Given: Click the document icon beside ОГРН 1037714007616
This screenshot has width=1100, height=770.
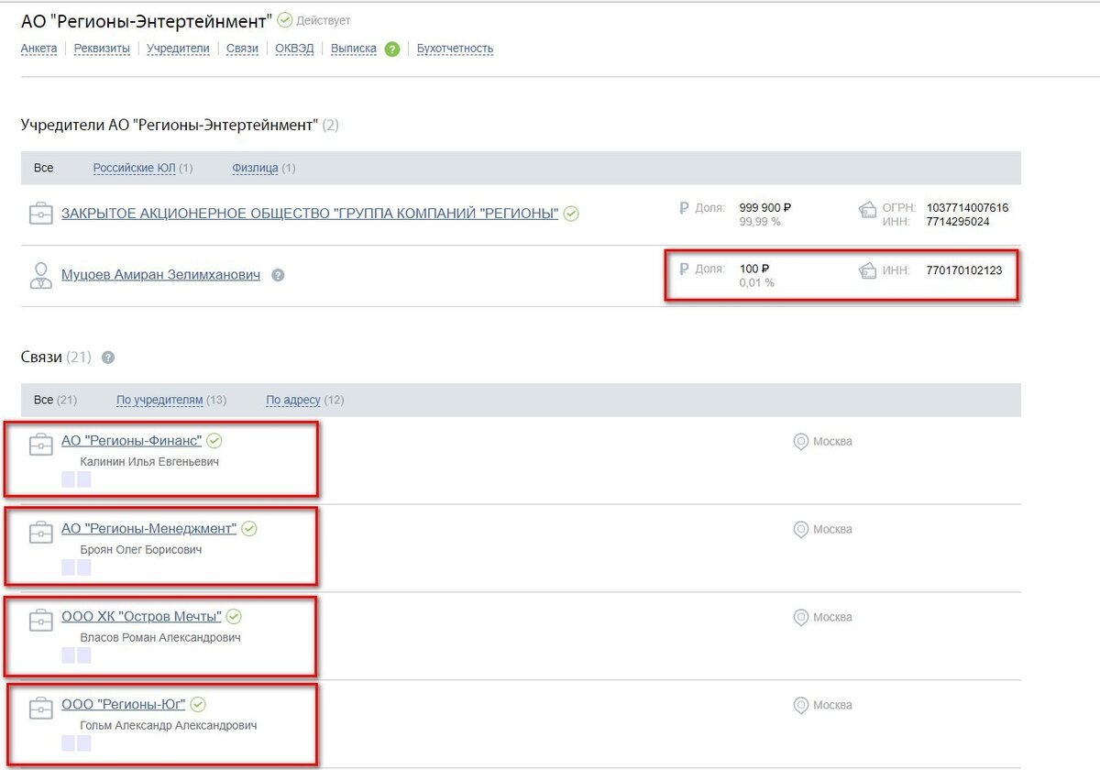Looking at the screenshot, I should [868, 212].
